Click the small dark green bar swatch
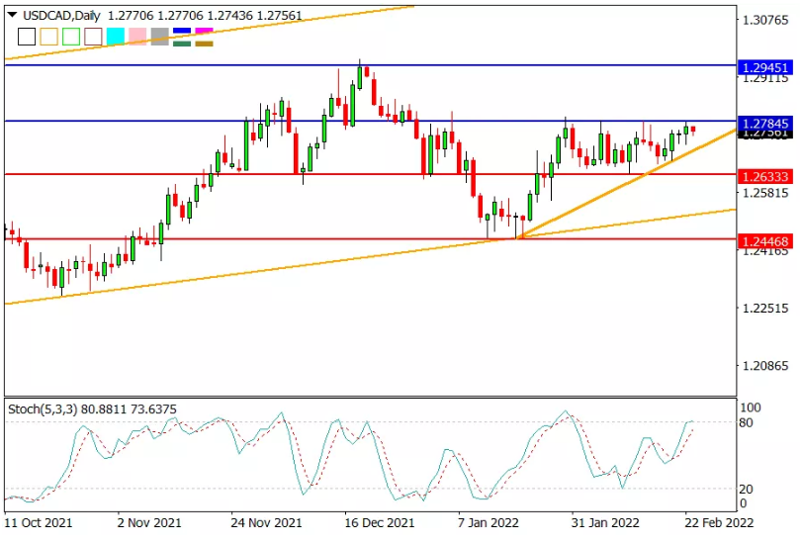 click(x=182, y=44)
